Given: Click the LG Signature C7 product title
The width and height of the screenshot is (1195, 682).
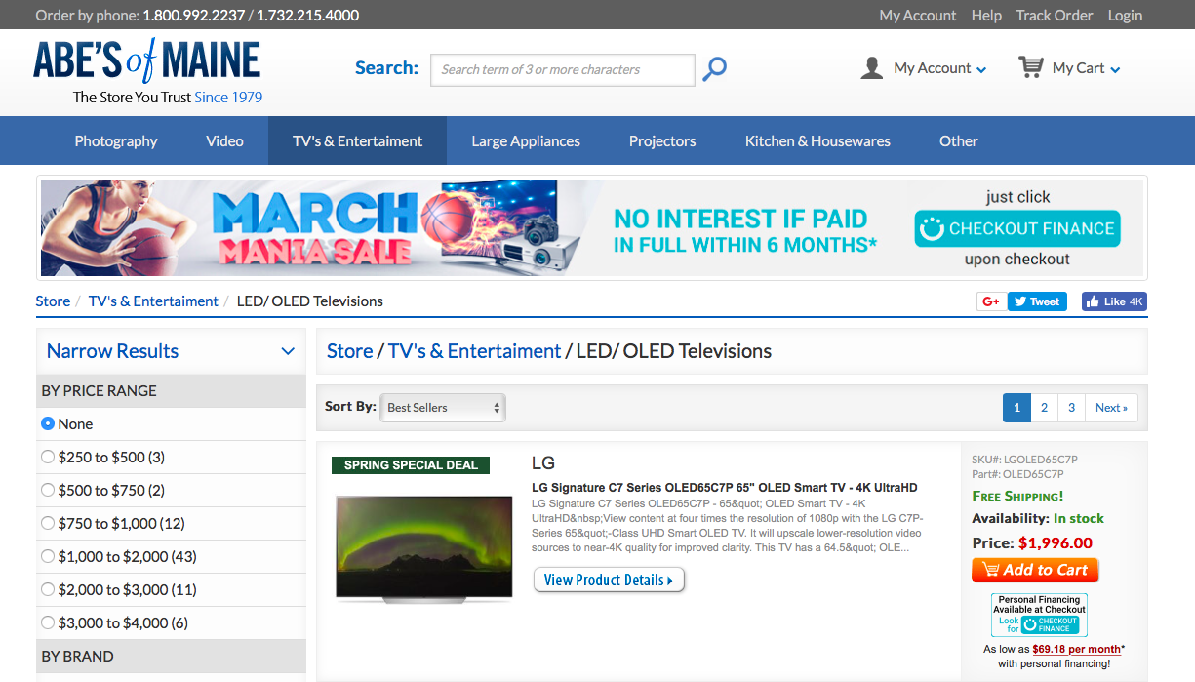Looking at the screenshot, I should (x=725, y=488).
